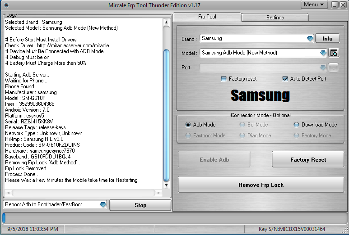This screenshot has height=235, width=349.
Task: Click status bar Key S/N:MICBX15V00031464
Action: pos(292,229)
